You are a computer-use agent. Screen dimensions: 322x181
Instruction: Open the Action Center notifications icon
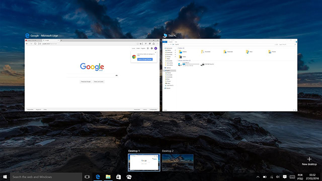point(285,176)
